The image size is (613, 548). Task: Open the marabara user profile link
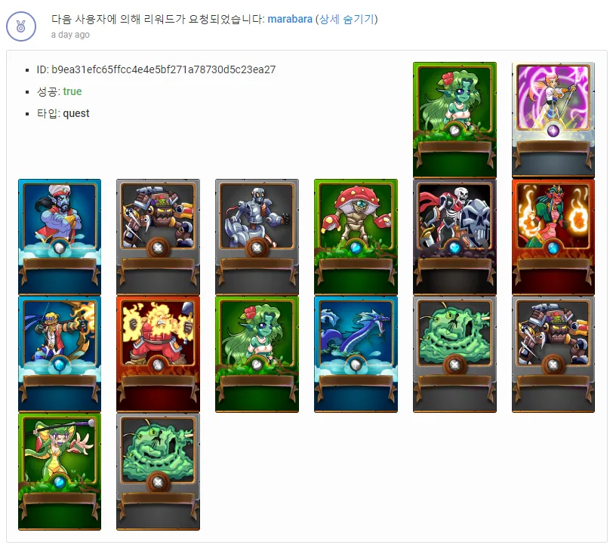(x=290, y=19)
